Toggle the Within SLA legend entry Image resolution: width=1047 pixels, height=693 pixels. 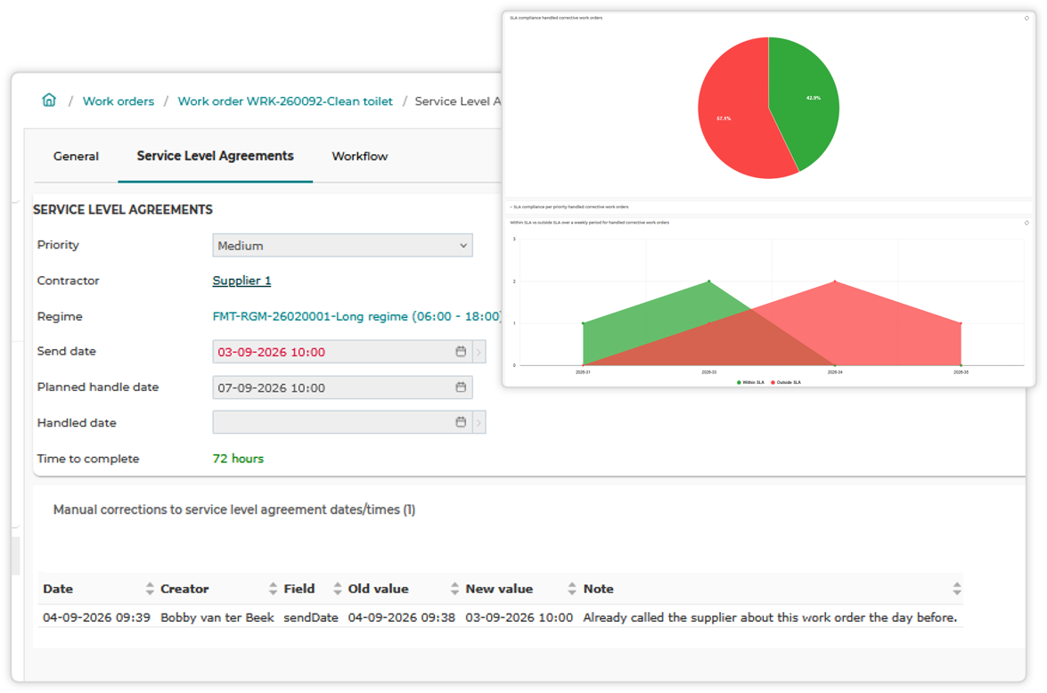750,382
